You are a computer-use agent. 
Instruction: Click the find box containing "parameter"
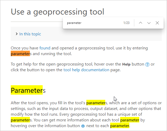(x=92, y=23)
